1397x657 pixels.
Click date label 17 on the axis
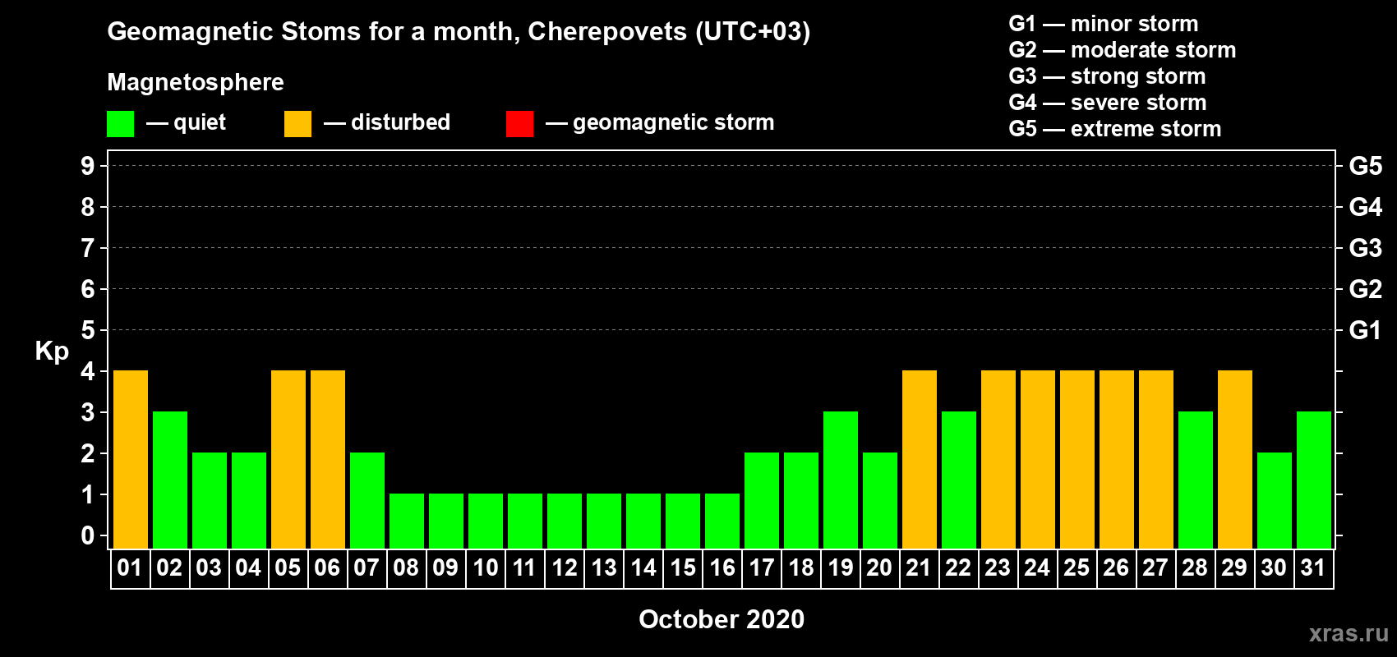point(761,567)
